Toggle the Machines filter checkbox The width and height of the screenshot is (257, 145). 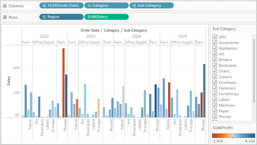[215, 105]
